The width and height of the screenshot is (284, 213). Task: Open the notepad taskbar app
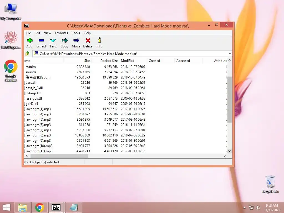pos(74,207)
